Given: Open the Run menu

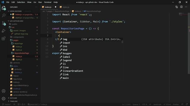Looking at the screenshot, I should (x=40, y=2).
